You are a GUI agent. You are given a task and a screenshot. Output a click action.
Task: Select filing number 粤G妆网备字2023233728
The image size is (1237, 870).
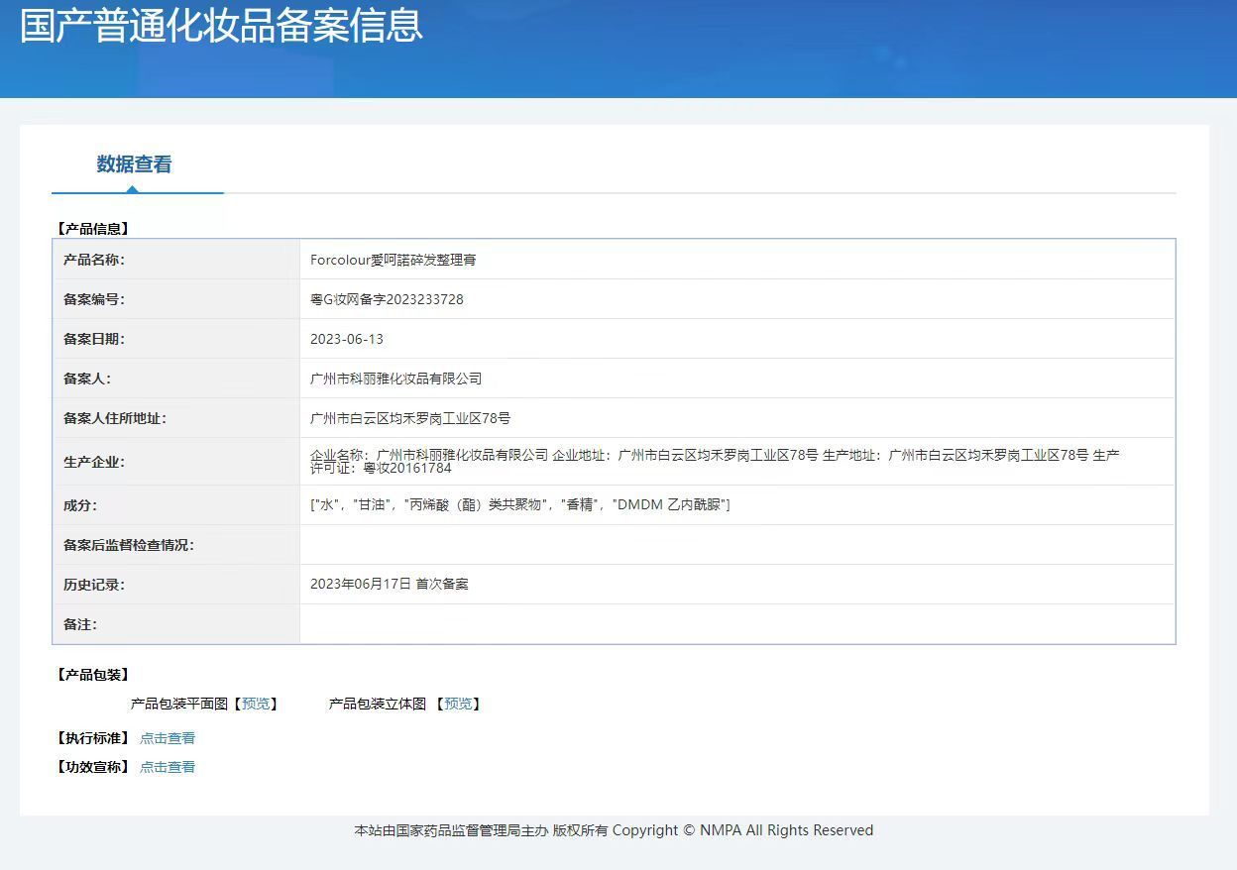click(387, 299)
